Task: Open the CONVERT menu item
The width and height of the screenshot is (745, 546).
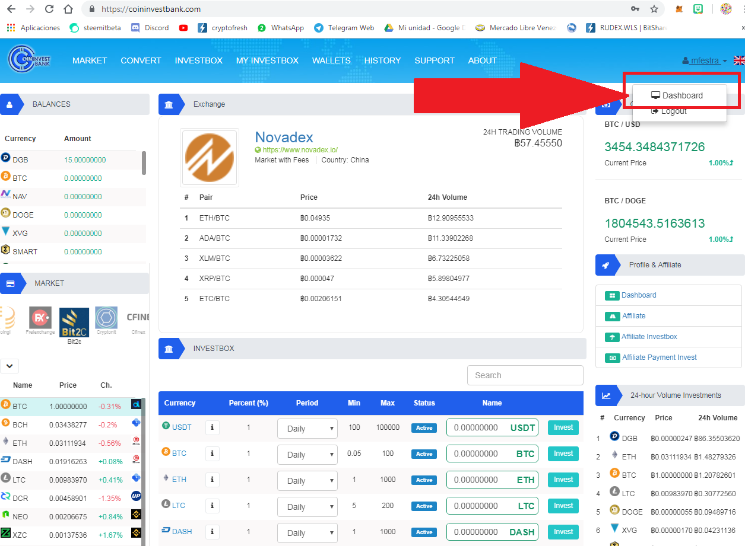Action: click(141, 60)
